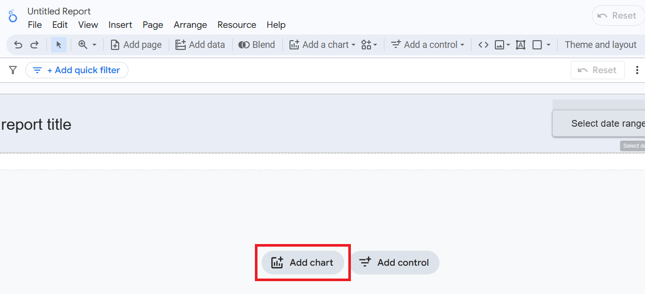Expand the image insert dropdown arrow
This screenshot has height=294, width=645.
[508, 45]
